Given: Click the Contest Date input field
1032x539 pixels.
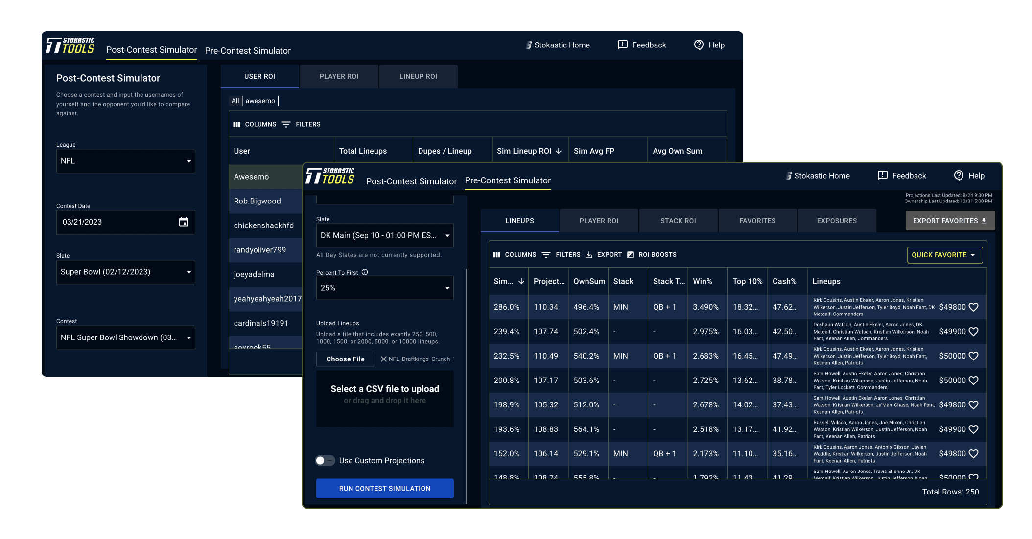Looking at the screenshot, I should coord(126,222).
